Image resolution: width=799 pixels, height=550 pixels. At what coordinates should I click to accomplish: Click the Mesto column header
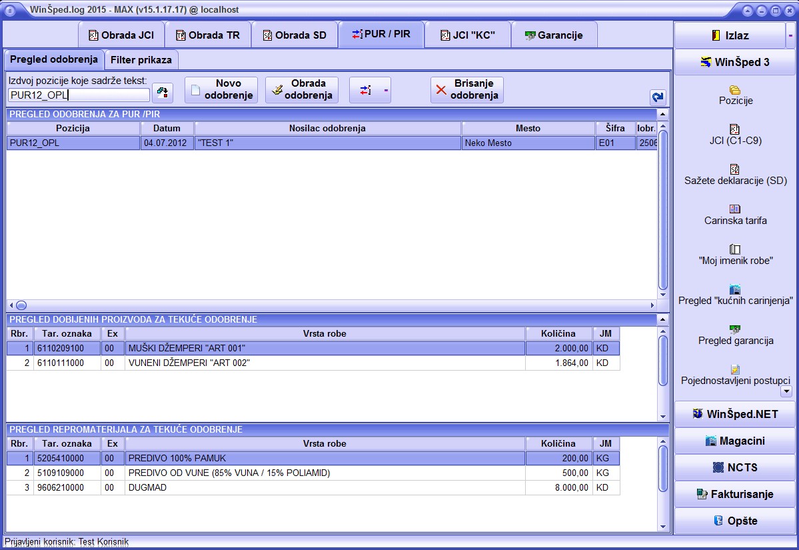click(x=528, y=129)
